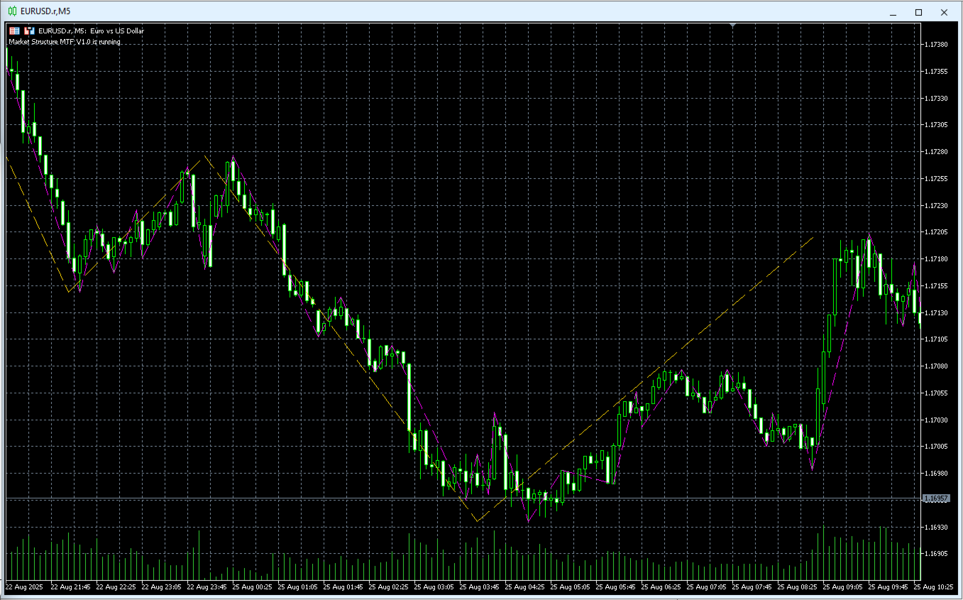Click the 1.17380 price scale label

(x=937, y=45)
